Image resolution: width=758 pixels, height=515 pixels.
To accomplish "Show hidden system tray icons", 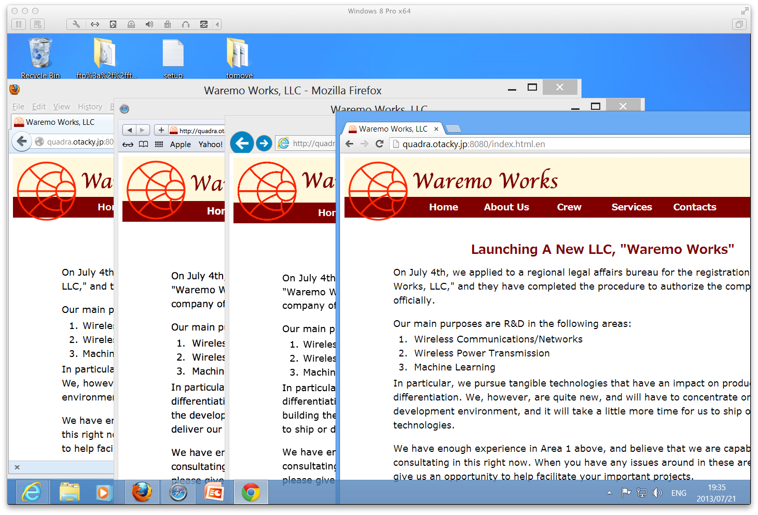I will pyautogui.click(x=609, y=493).
